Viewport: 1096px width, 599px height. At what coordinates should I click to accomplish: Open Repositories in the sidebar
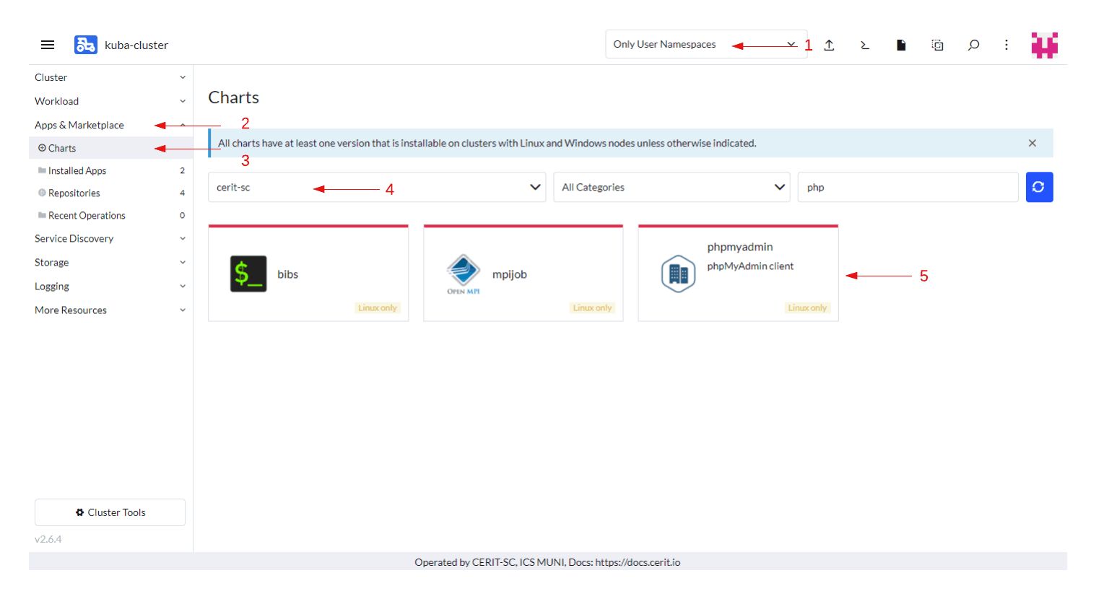pos(74,193)
